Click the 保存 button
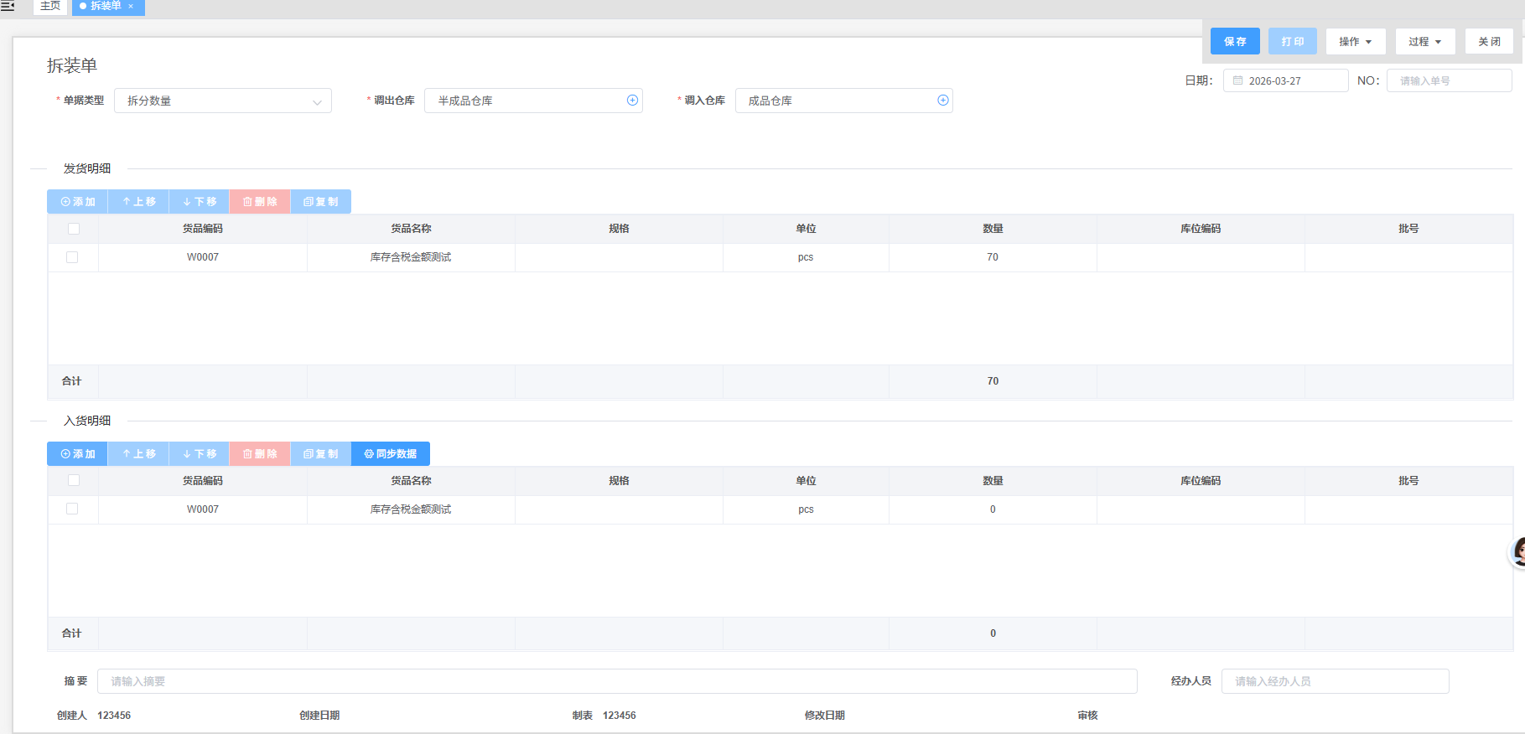1525x734 pixels. (x=1235, y=42)
